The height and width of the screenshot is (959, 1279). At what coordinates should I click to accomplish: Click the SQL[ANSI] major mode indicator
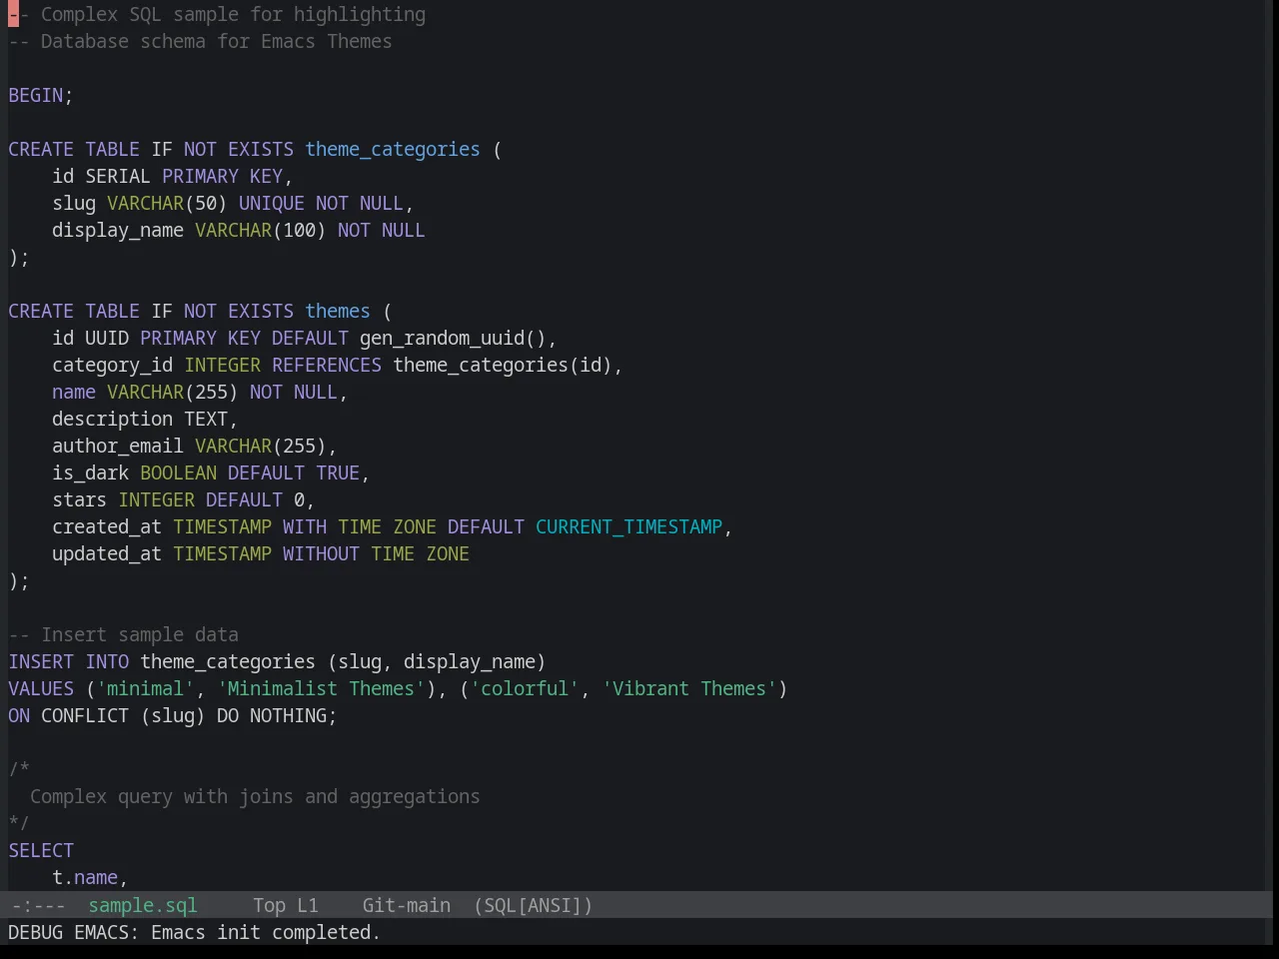[533, 905]
